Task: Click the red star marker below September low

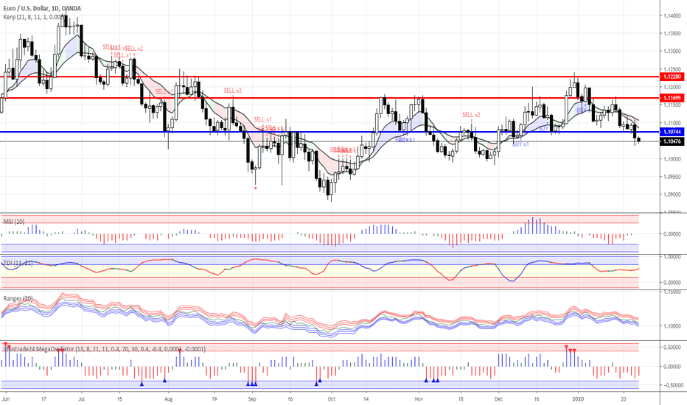Action: [255, 188]
